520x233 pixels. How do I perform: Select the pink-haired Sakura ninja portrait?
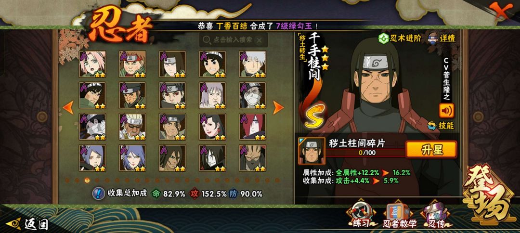point(92,64)
